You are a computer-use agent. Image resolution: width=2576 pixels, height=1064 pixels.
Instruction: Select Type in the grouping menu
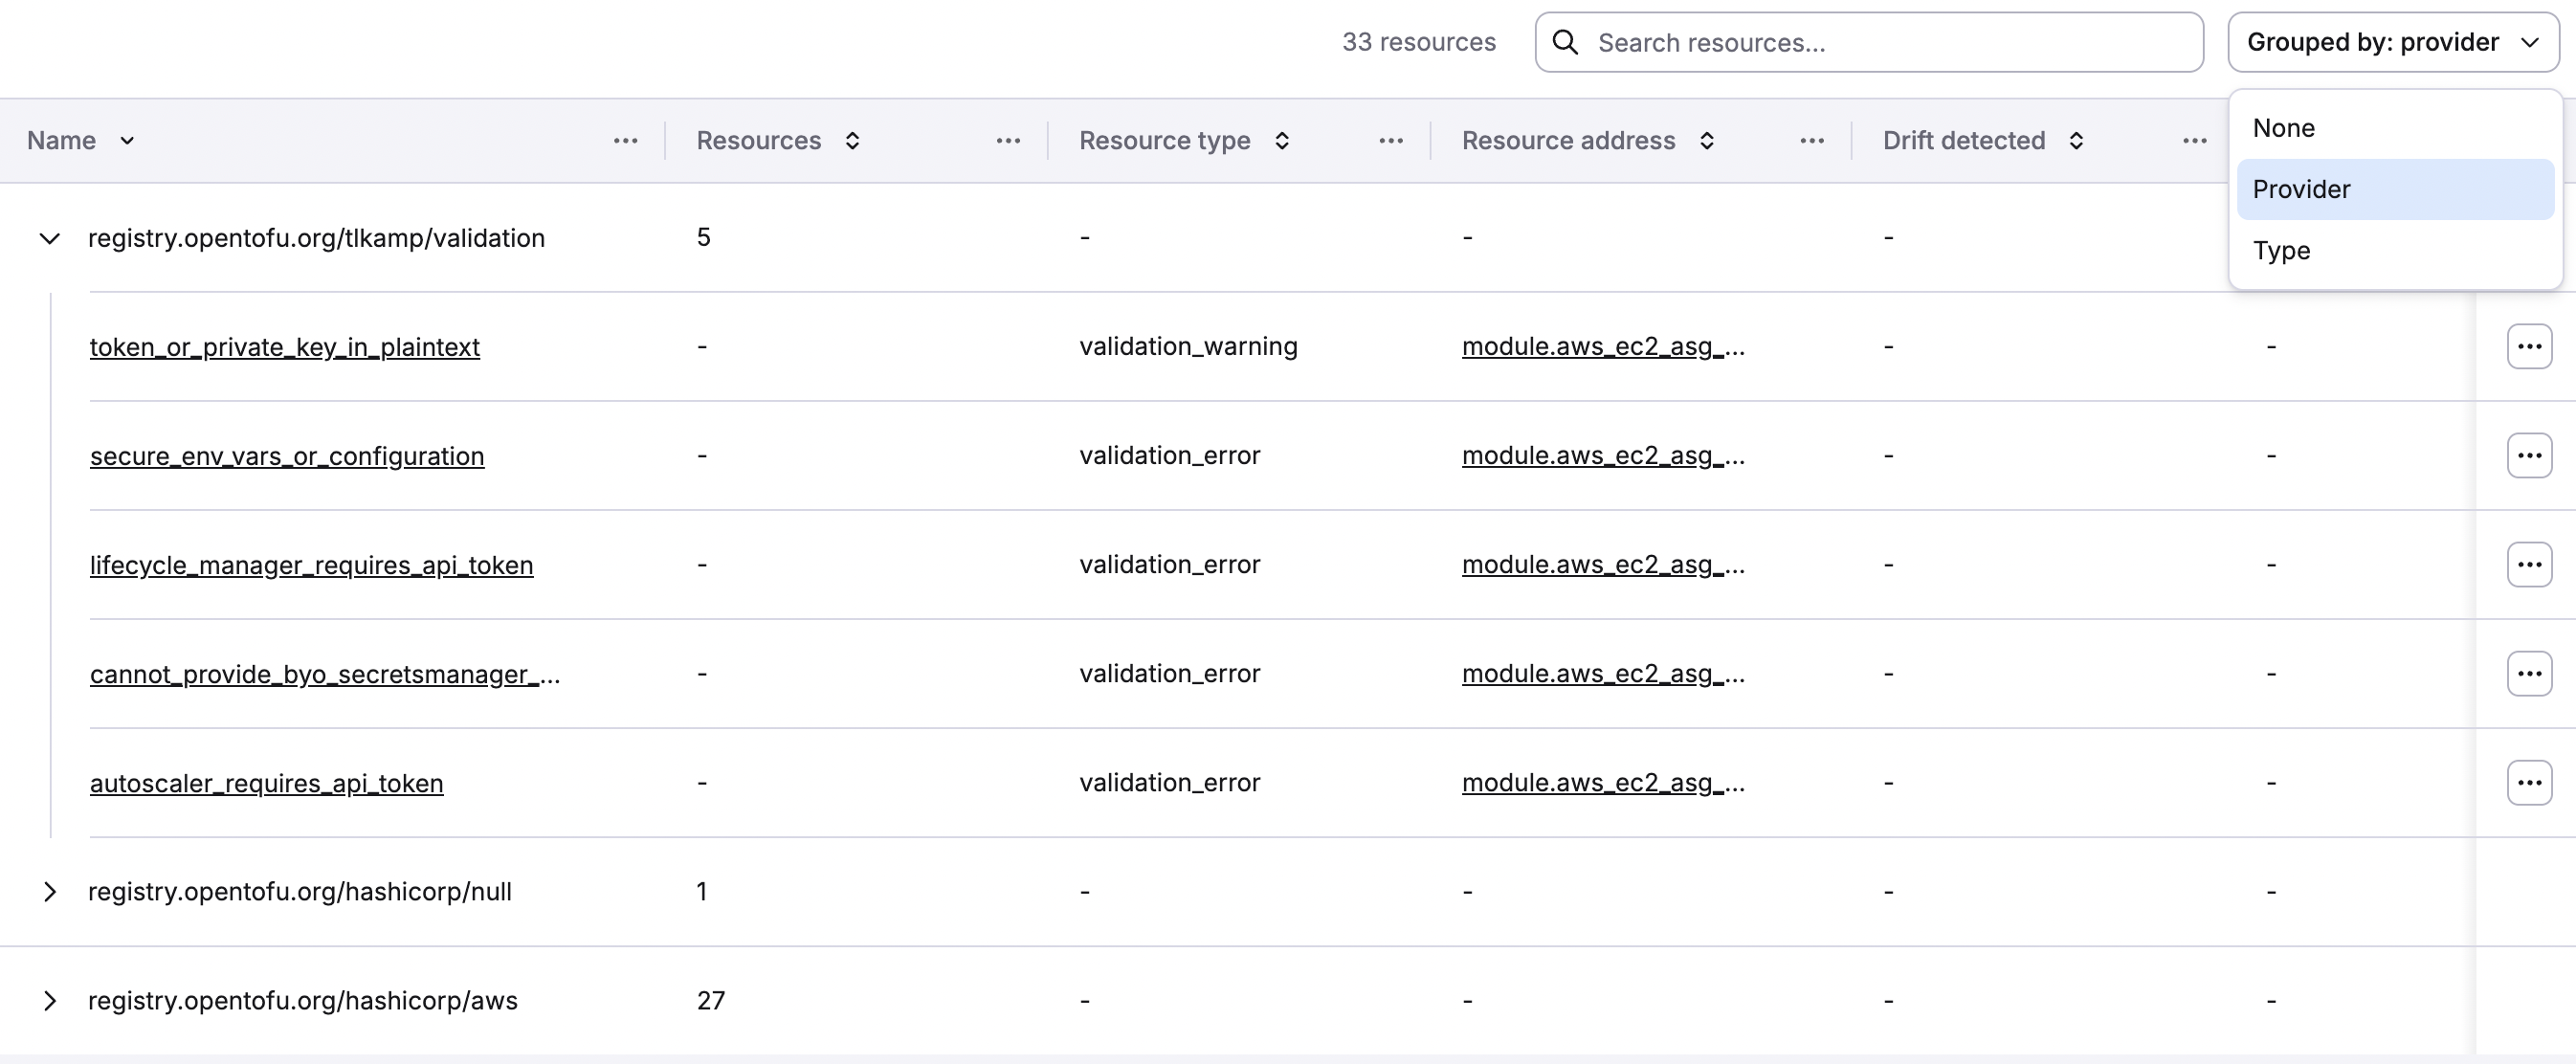pos(2283,250)
